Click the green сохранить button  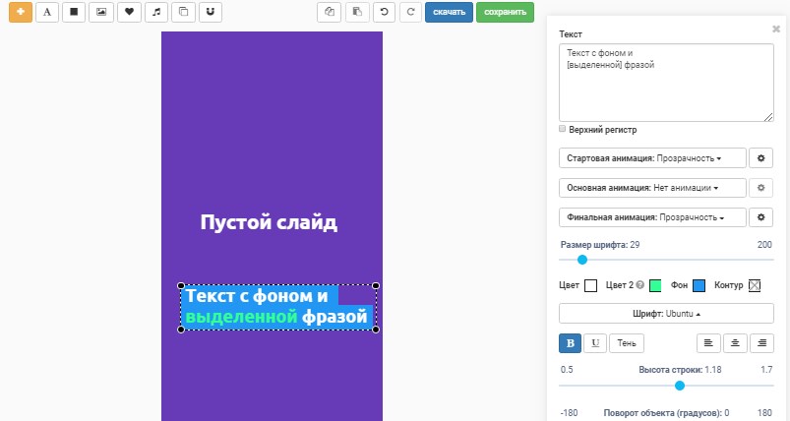coord(505,13)
